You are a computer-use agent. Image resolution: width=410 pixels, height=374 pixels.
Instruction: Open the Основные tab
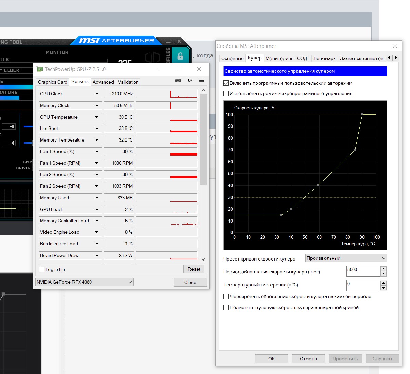pos(232,58)
